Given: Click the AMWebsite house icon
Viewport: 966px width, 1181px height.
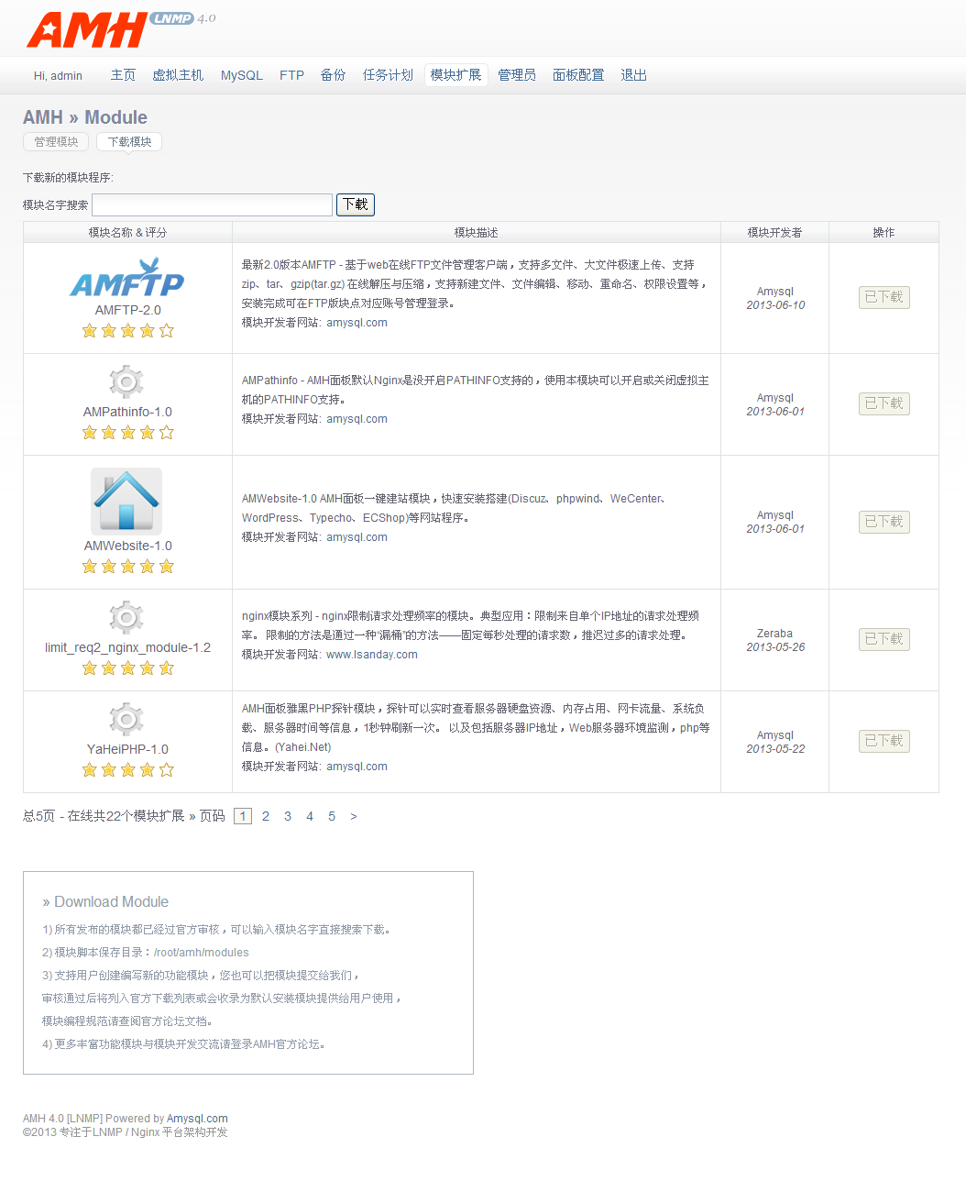Looking at the screenshot, I should [126, 501].
